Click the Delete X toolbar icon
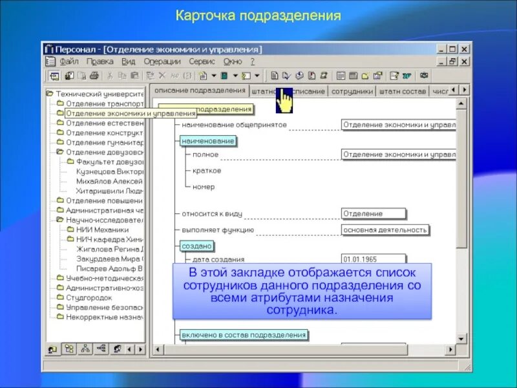The image size is (517, 388). click(162, 76)
